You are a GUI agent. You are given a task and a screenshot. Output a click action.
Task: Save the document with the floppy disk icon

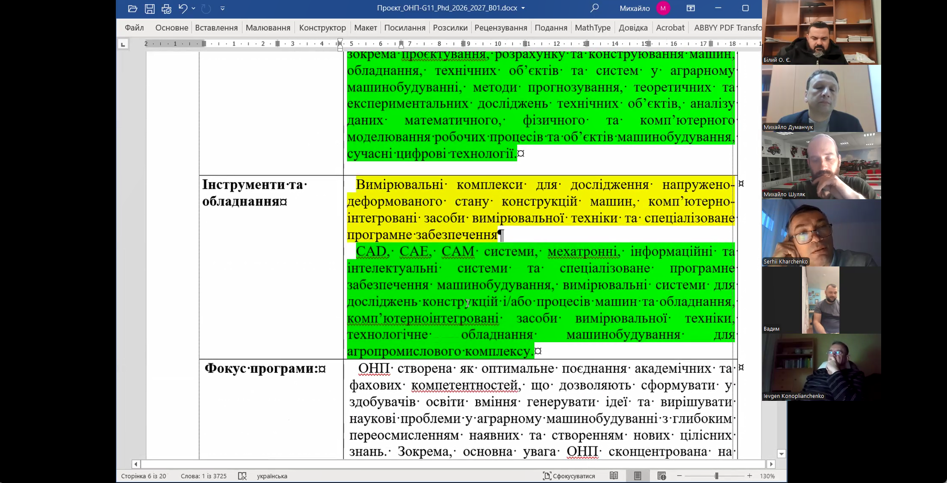pos(149,8)
